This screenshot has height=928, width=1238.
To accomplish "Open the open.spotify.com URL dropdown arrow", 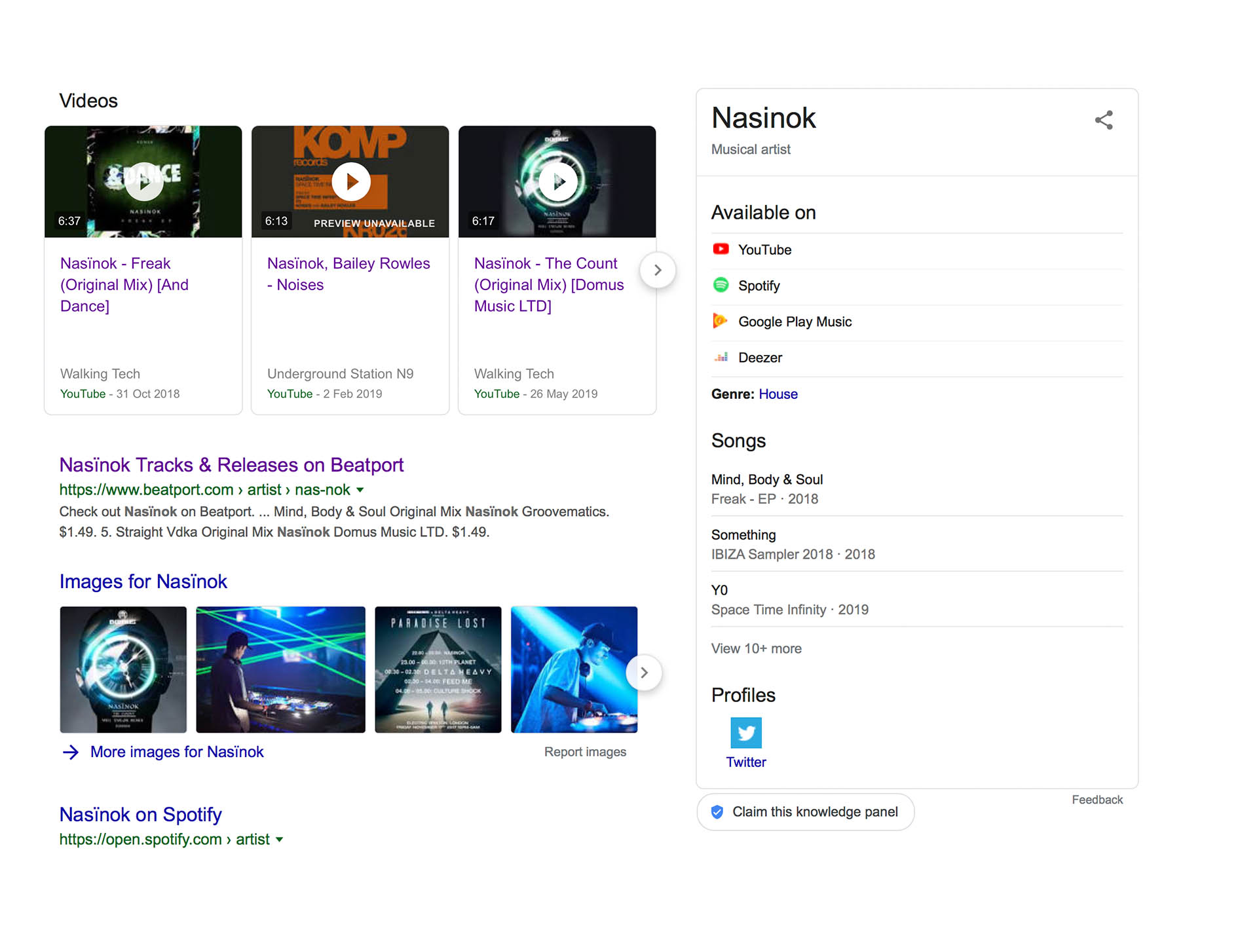I will point(279,840).
